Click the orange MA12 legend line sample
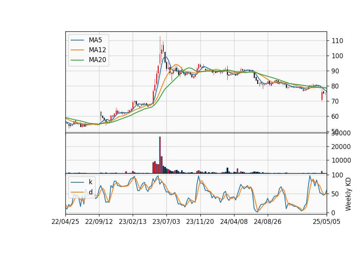The height and width of the screenshot is (261, 363). tap(77, 50)
